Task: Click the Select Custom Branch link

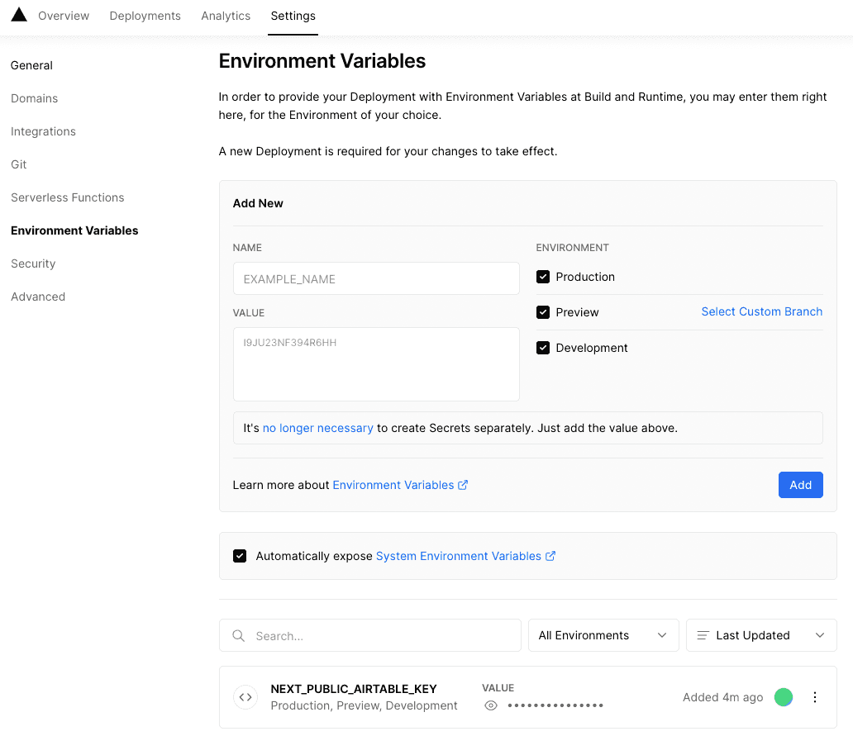Action: pos(761,311)
